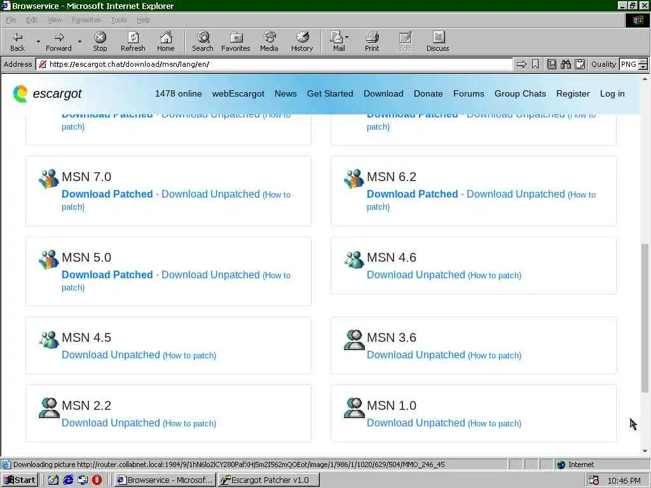Refresh the current page
The height and width of the screenshot is (488, 651).
pos(133,41)
